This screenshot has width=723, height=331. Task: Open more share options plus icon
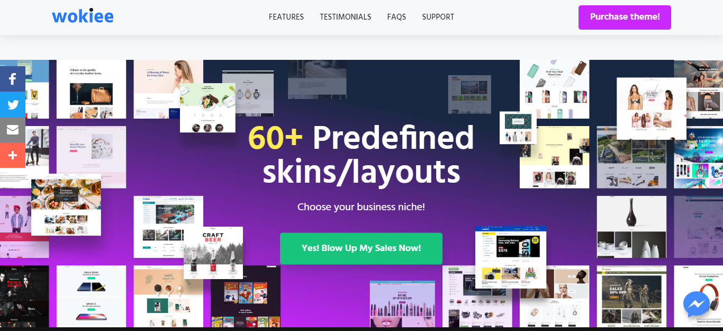click(13, 155)
